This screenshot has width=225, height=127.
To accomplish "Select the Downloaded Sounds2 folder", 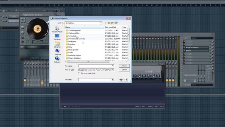I will click(77, 39).
